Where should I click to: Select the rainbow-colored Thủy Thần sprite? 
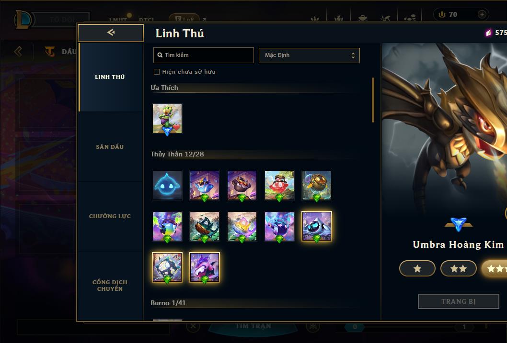click(167, 226)
